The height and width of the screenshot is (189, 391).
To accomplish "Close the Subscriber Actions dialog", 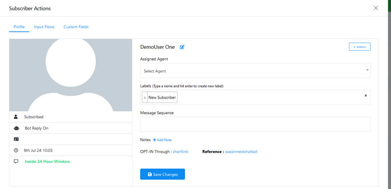I will point(376,8).
